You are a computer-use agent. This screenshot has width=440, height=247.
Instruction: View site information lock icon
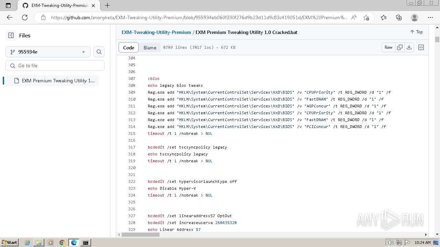click(x=43, y=17)
